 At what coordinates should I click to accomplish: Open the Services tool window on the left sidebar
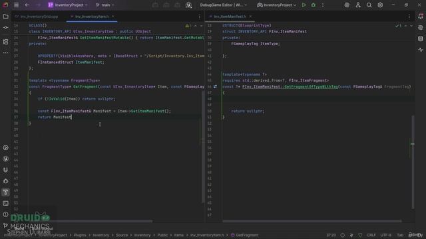coord(5,147)
